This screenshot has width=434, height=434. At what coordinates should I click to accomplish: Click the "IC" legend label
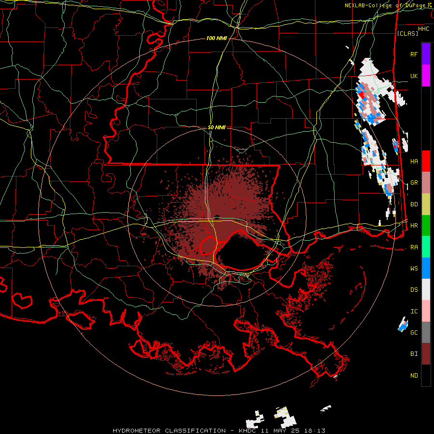tap(414, 311)
